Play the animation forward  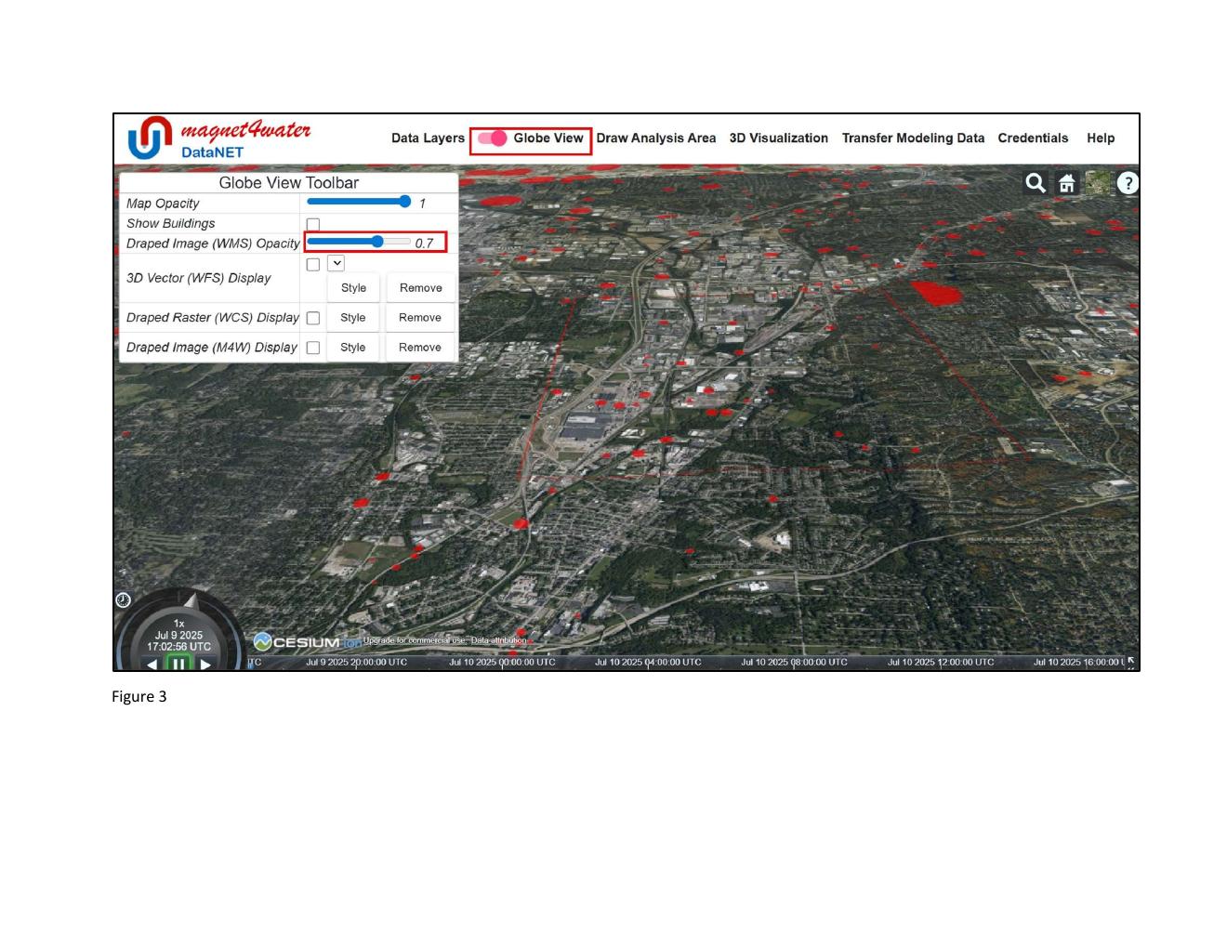(x=205, y=664)
